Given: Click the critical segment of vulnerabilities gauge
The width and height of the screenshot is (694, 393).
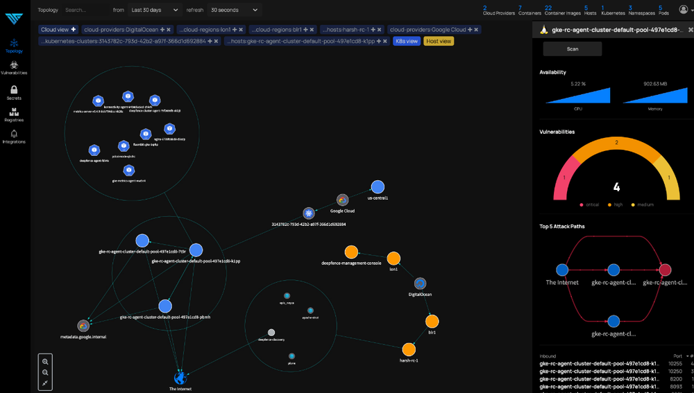Looking at the screenshot, I should (x=565, y=179).
